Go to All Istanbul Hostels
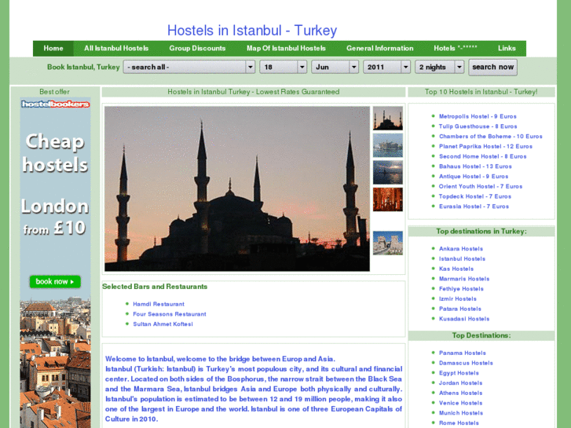Viewport: 571px width, 428px height. click(116, 49)
